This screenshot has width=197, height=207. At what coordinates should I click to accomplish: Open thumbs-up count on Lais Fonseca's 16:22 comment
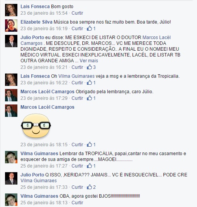coord(91,82)
